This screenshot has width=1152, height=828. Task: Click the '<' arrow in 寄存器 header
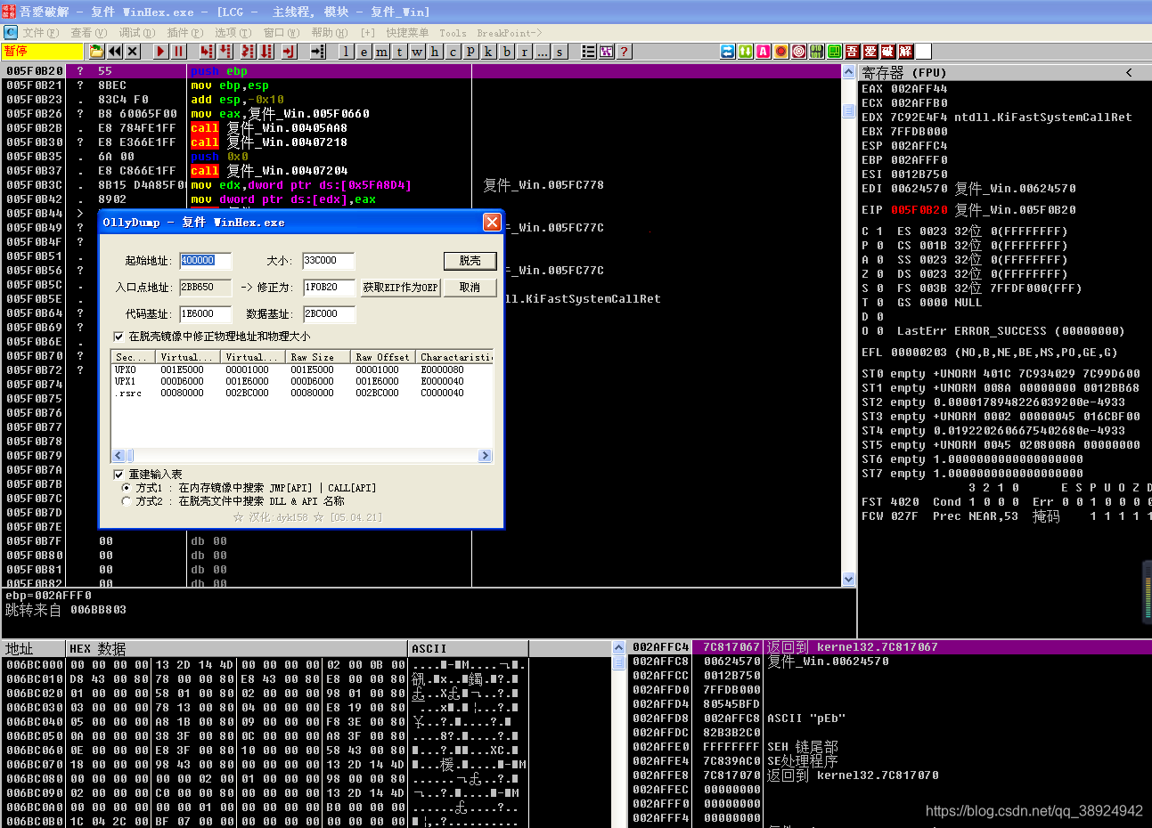pos(1129,72)
